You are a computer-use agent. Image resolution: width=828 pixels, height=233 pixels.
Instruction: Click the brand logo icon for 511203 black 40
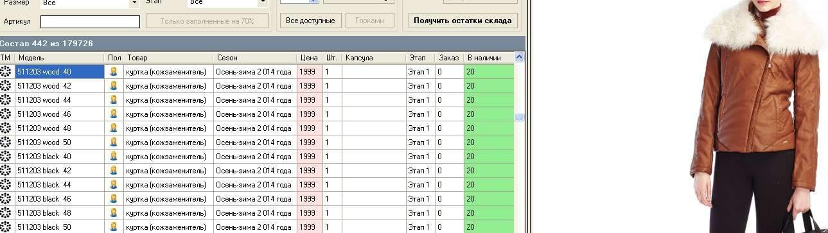click(x=6, y=157)
